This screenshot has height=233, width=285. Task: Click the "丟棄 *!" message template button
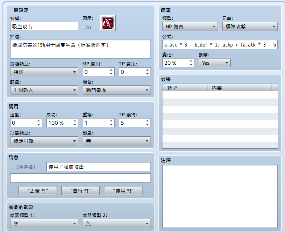(x=38, y=191)
